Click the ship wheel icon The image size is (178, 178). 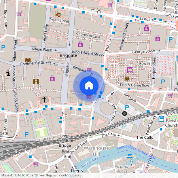pos(125,114)
